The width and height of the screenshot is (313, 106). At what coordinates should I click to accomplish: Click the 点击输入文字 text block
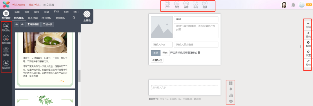(184, 87)
